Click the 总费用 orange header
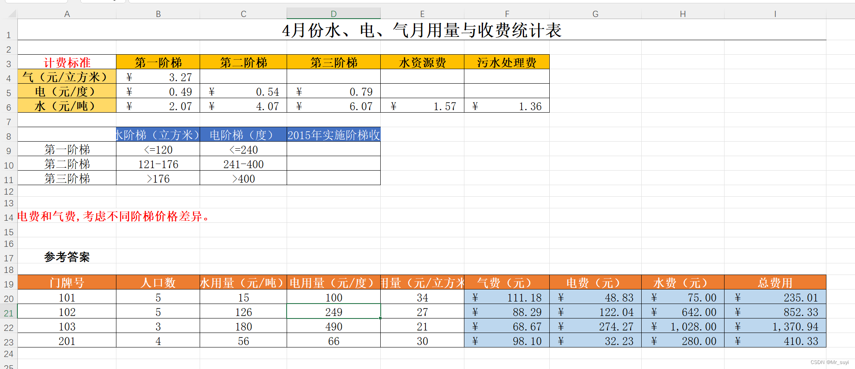The image size is (855, 369). 775,282
